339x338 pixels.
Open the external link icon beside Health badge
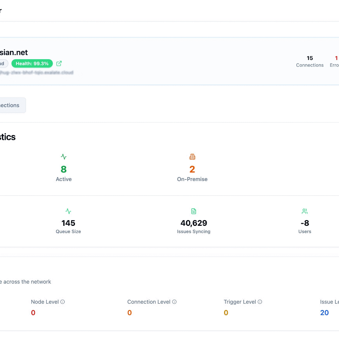tap(59, 63)
